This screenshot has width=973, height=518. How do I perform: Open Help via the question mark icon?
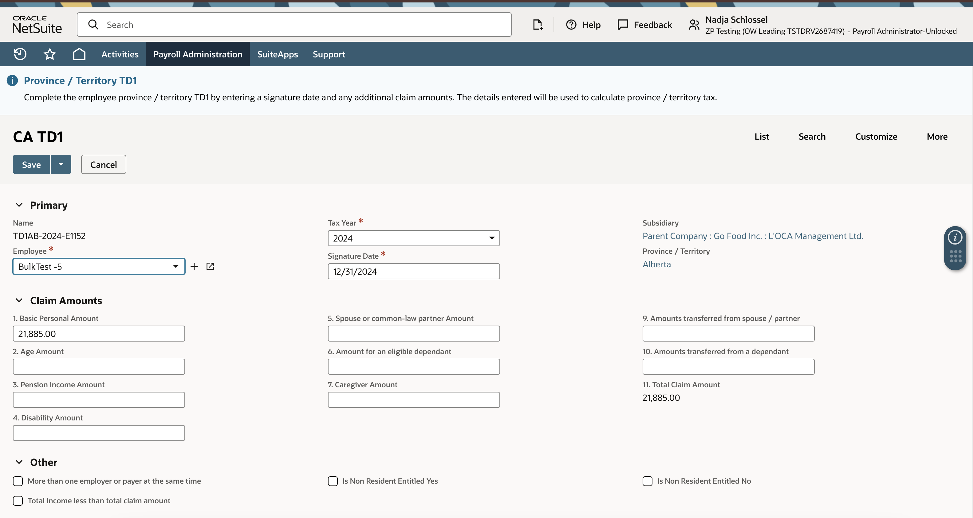click(x=571, y=25)
